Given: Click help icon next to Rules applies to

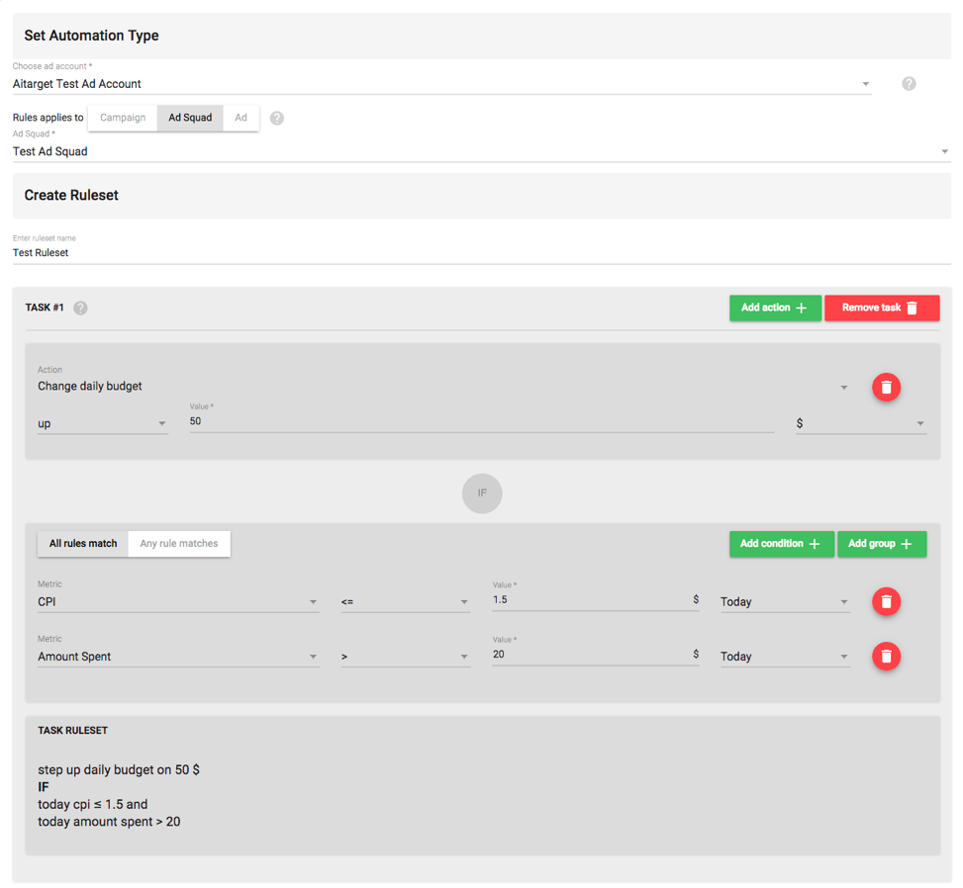Looking at the screenshot, I should (277, 118).
